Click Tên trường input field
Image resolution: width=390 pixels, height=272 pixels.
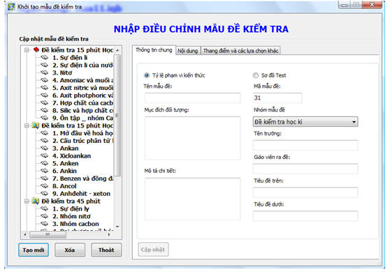(x=305, y=145)
